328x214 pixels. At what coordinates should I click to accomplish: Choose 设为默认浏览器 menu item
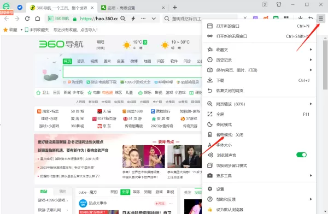(259, 210)
